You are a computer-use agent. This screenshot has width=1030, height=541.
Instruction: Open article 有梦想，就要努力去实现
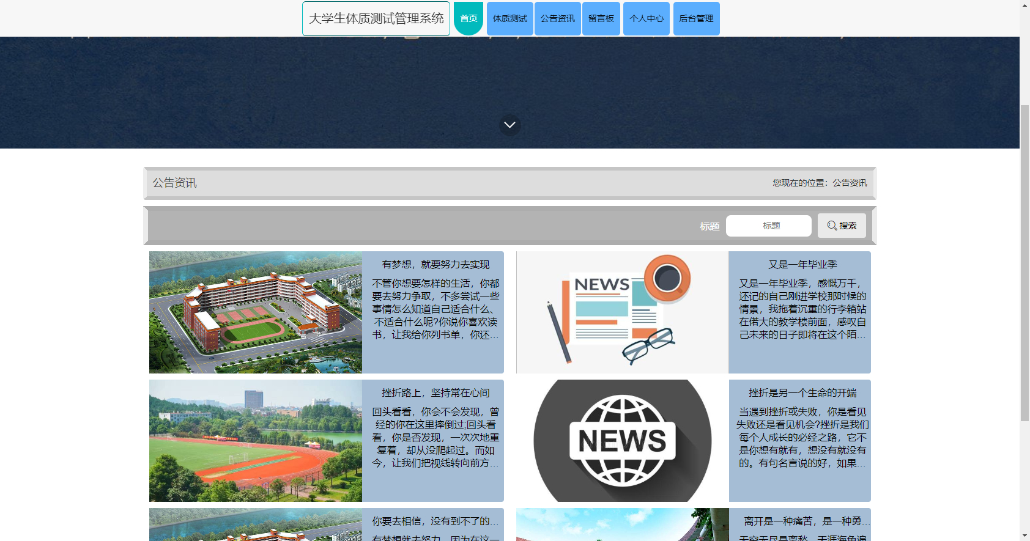click(x=435, y=264)
